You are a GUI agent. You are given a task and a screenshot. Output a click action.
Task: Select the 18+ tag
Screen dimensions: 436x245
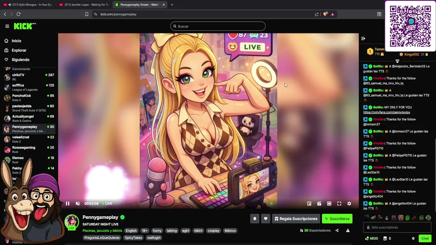coord(145,231)
